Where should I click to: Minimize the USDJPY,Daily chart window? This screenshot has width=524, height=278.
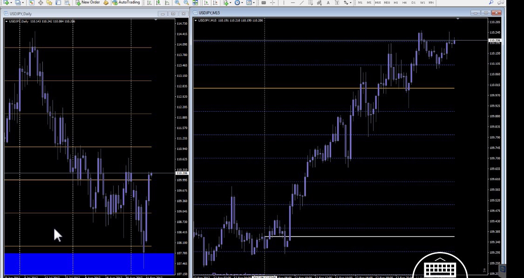163,14
